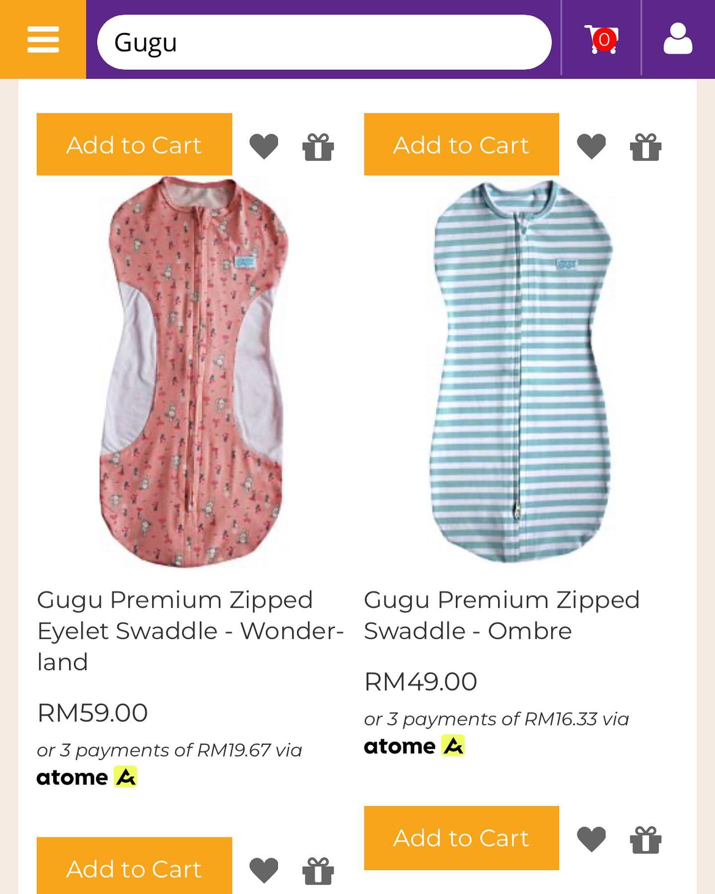Click atome logo under RM49.00 price

(x=414, y=746)
